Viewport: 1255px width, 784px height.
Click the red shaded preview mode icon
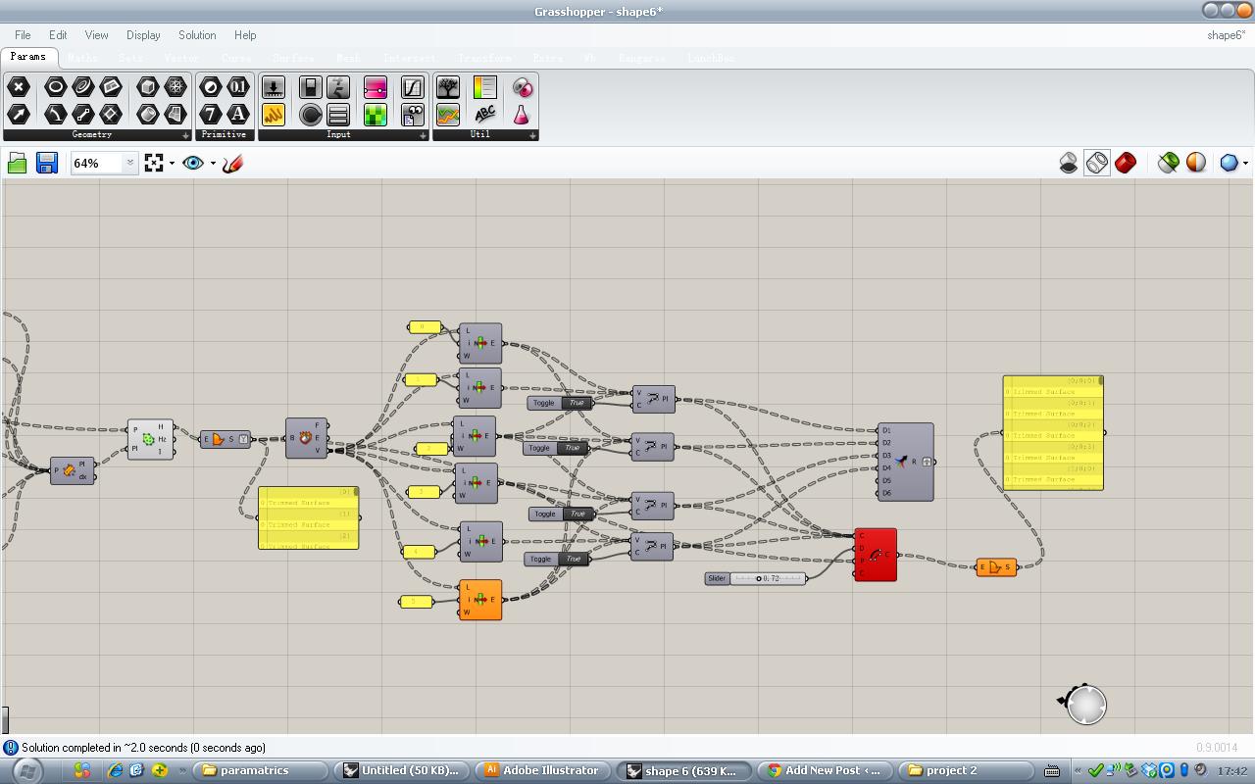(1126, 163)
